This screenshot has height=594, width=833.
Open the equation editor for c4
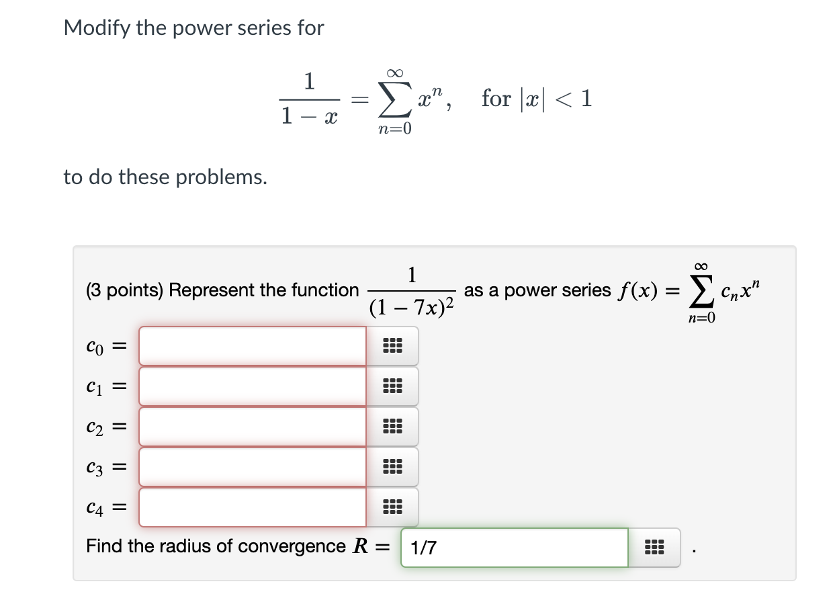pos(393,507)
